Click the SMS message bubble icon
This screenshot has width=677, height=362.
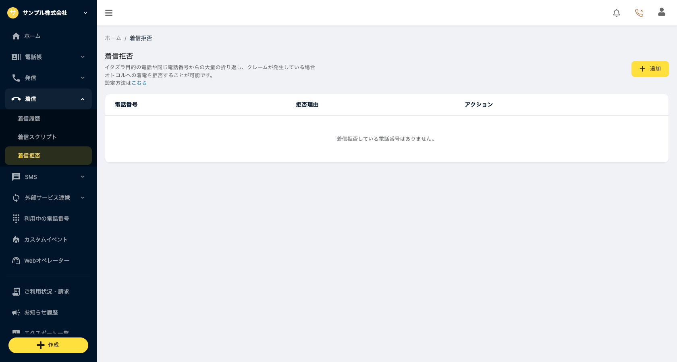point(16,177)
